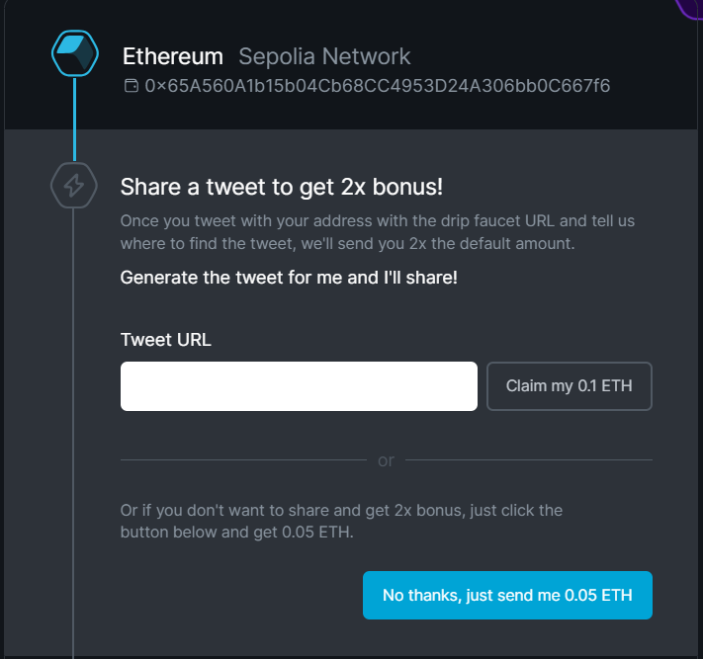The width and height of the screenshot is (703, 659).
Task: Click the "where to find the tweet" text line
Action: point(347,243)
